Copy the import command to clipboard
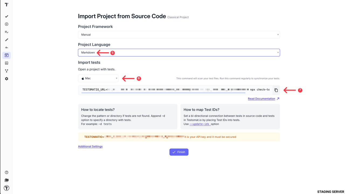The image size is (345, 194). [x=276, y=90]
